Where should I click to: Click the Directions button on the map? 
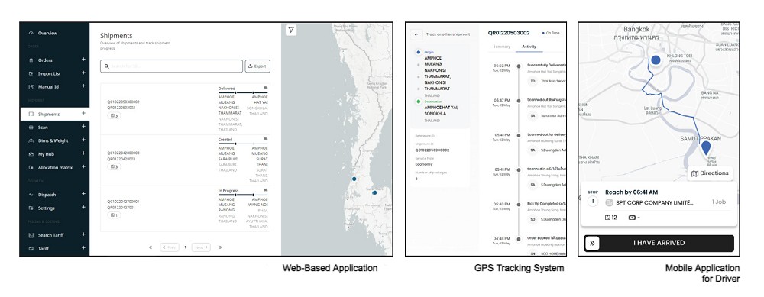[710, 173]
